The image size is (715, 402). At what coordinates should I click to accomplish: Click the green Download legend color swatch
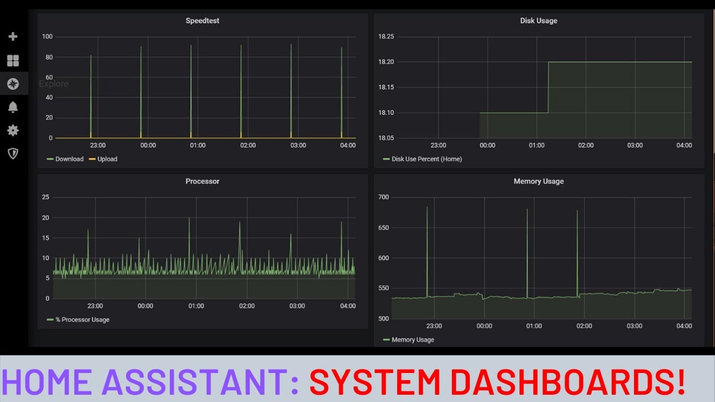point(50,159)
